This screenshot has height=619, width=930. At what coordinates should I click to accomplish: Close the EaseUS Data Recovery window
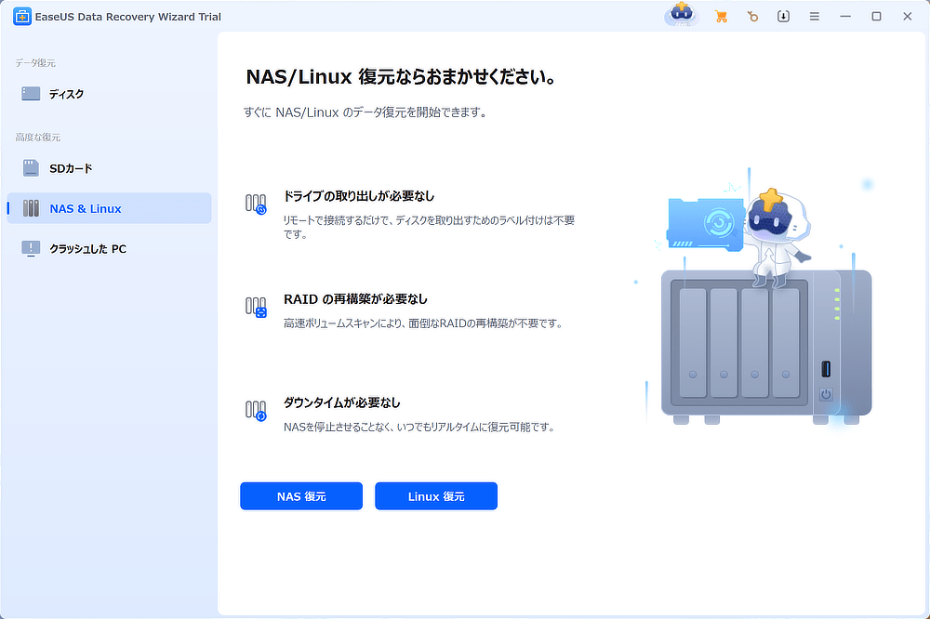pos(908,17)
